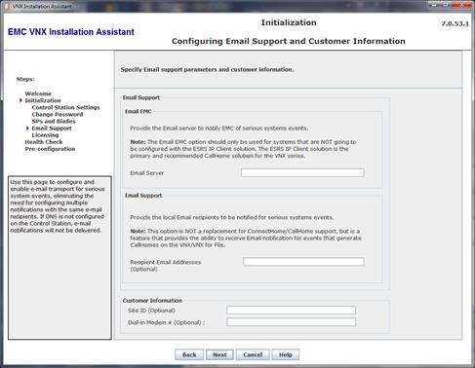Open Help for this page
Screen dimensions: 475x368
(x=286, y=354)
